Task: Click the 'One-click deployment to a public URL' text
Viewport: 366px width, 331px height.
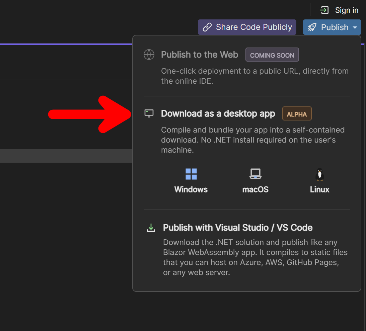Action: pyautogui.click(x=254, y=76)
